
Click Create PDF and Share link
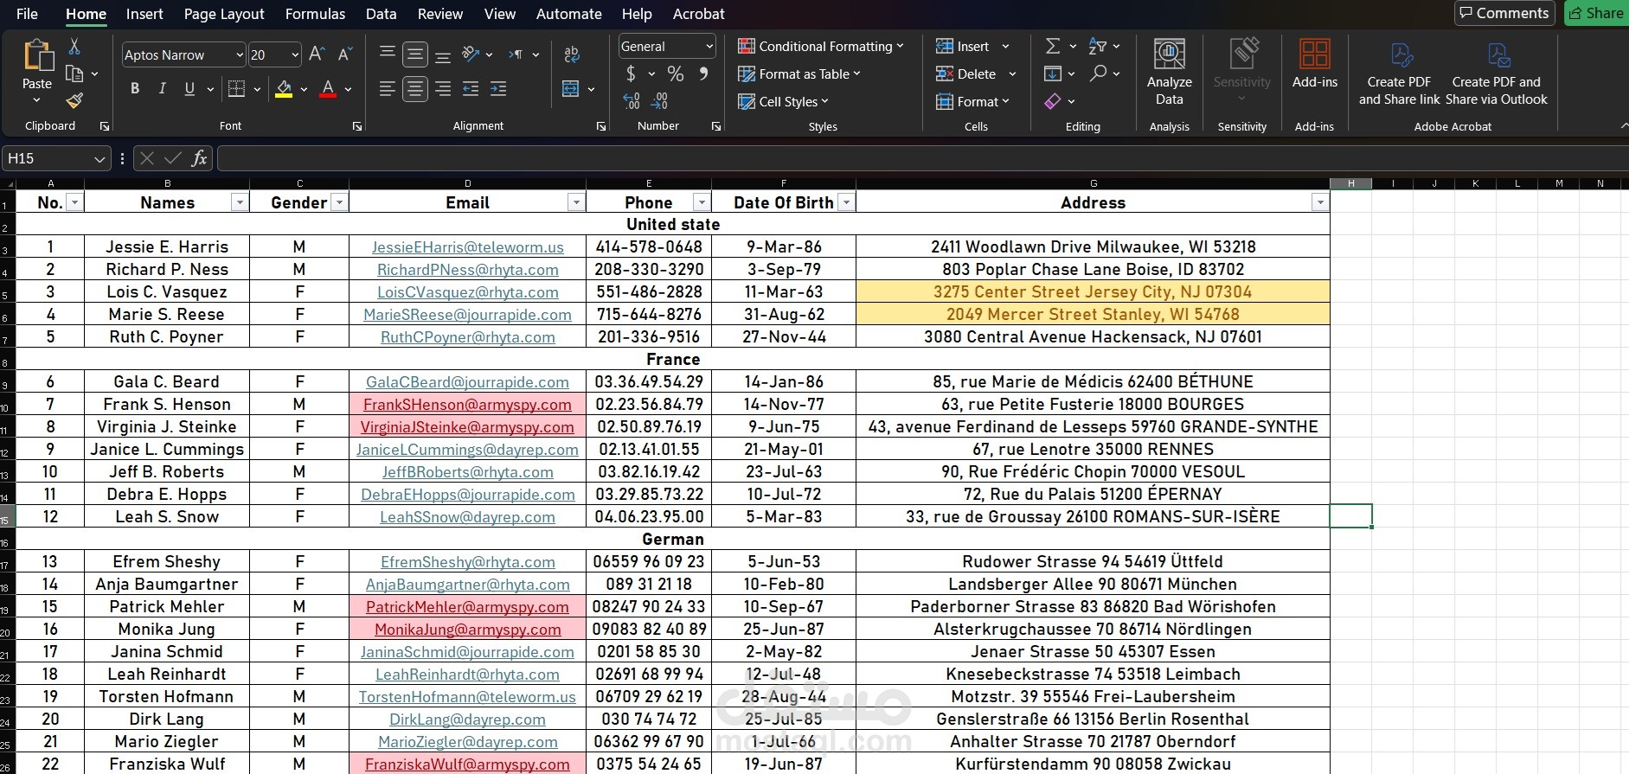point(1399,73)
